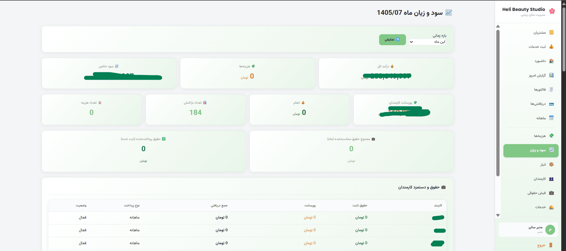Click the خروج logout link
The image size is (566, 251).
[x=541, y=245]
